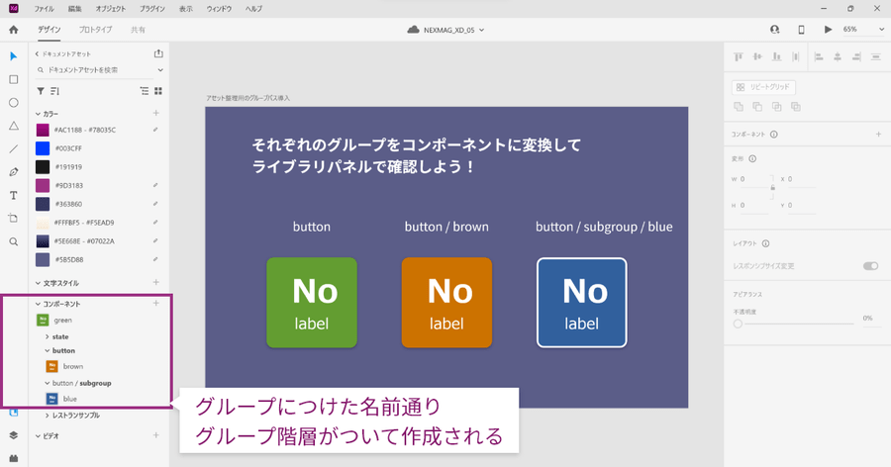Select the Text tool
The height and width of the screenshot is (467, 891).
14,195
